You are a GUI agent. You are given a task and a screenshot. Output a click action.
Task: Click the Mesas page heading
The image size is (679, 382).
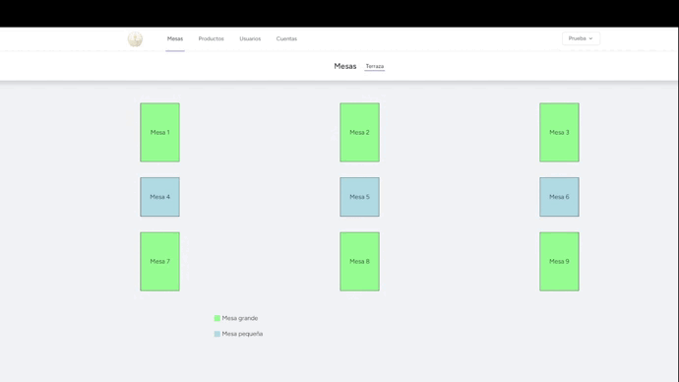pyautogui.click(x=345, y=66)
